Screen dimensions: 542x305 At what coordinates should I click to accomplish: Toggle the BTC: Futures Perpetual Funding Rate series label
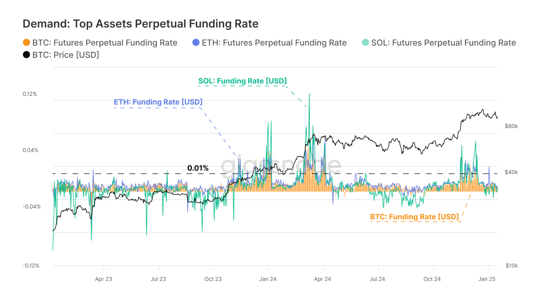click(x=105, y=43)
